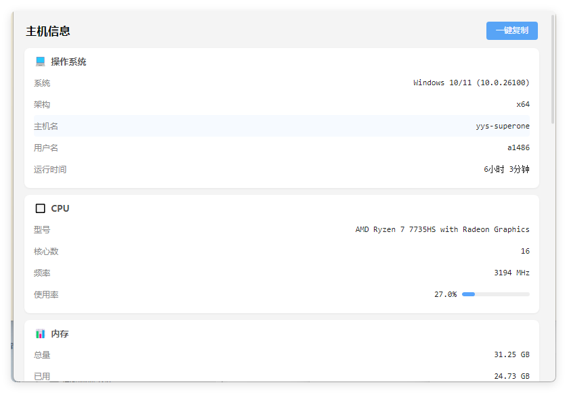567x393 pixels.
Task: Click the hostname value yys-superone
Action: point(502,126)
